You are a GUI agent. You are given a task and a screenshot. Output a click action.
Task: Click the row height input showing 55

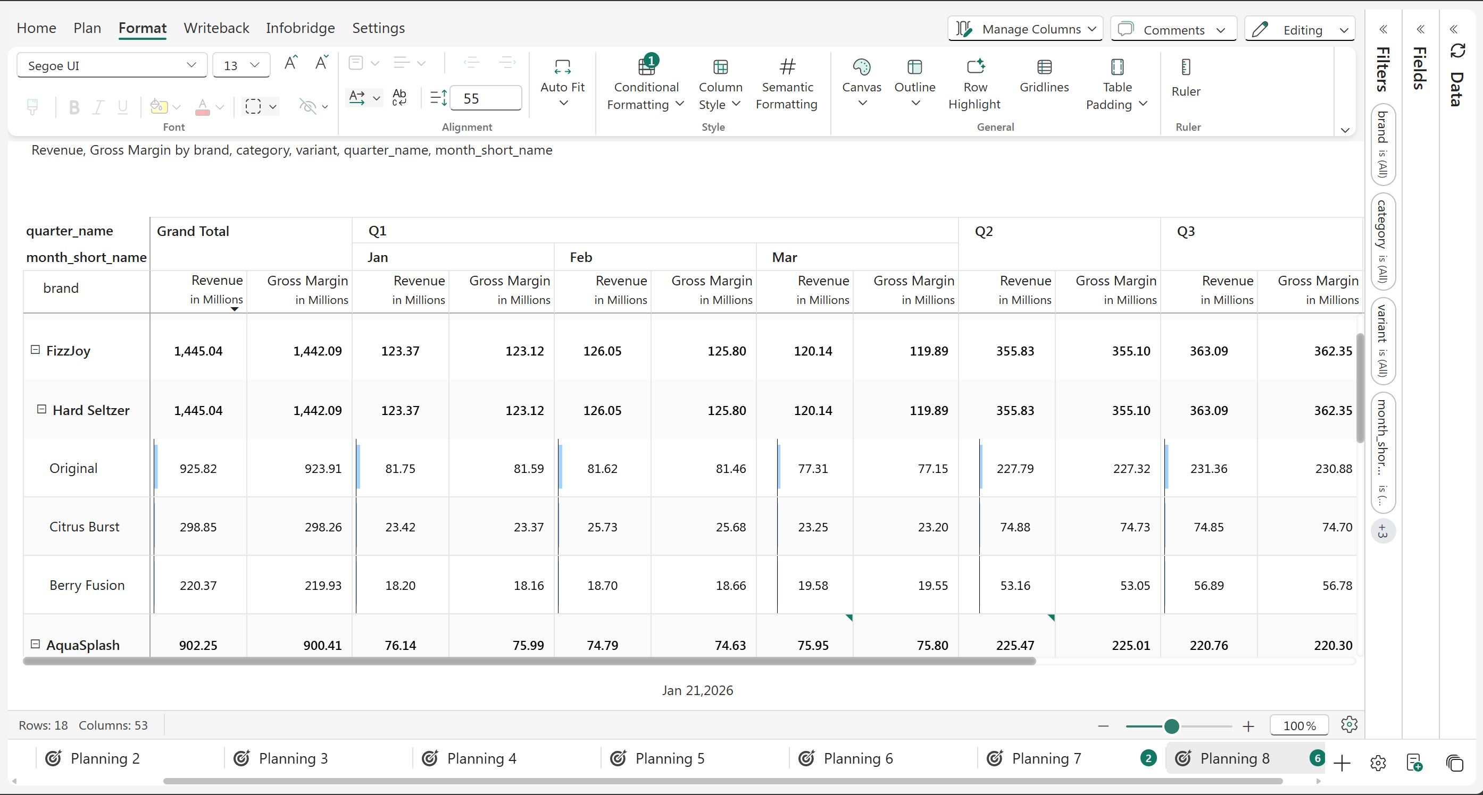485,98
